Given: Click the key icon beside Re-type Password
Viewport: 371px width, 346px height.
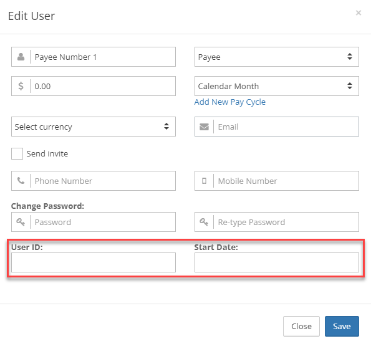Looking at the screenshot, I should tap(204, 222).
